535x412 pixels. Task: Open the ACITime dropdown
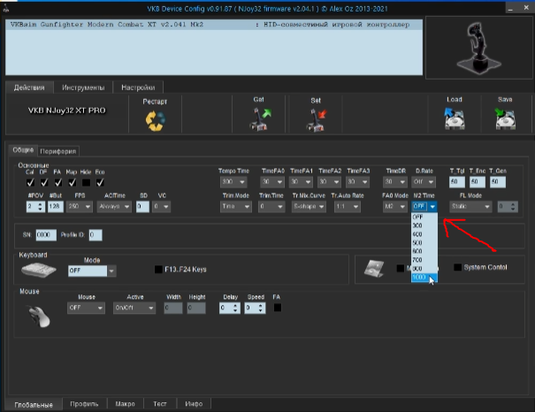click(114, 206)
